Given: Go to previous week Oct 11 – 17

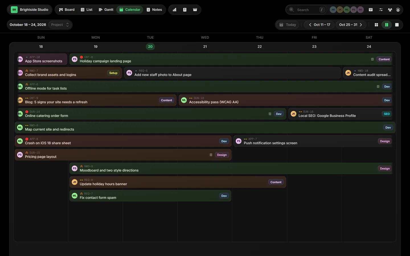Looking at the screenshot, I should click(319, 25).
